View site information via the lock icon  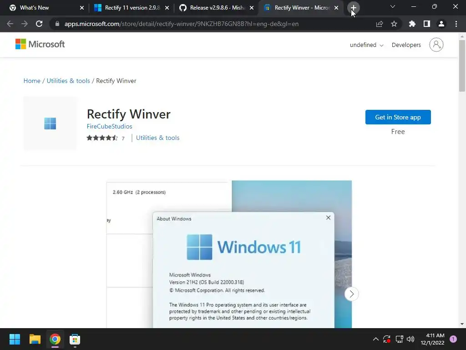tap(57, 24)
